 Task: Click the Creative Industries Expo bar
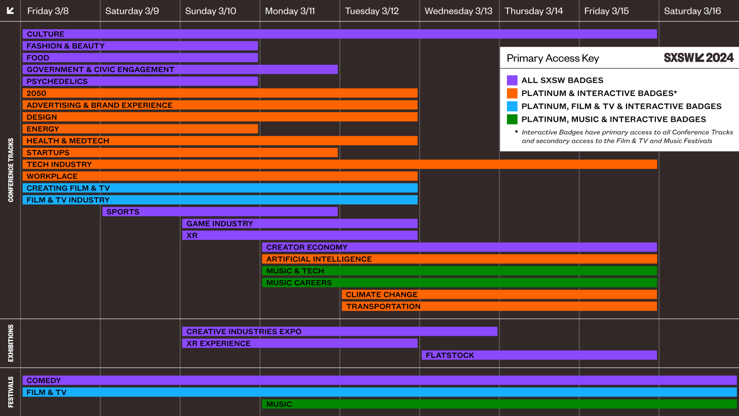tap(339, 332)
